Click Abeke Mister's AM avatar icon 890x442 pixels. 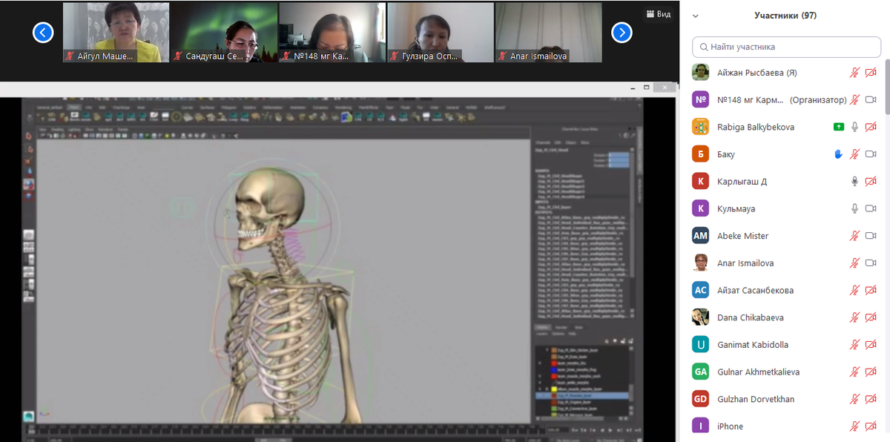point(700,236)
